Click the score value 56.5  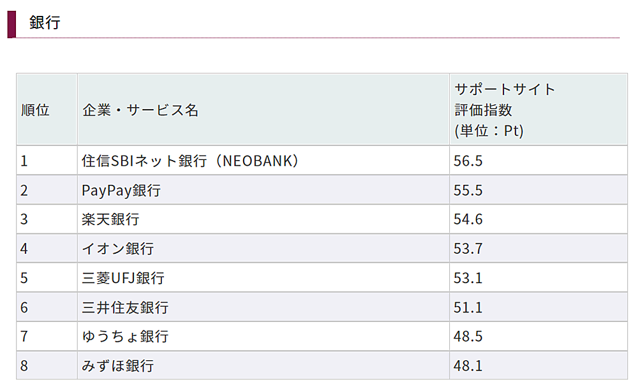[468, 161]
